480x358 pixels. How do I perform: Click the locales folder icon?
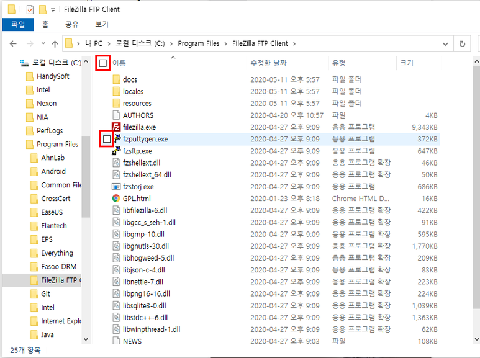116,91
